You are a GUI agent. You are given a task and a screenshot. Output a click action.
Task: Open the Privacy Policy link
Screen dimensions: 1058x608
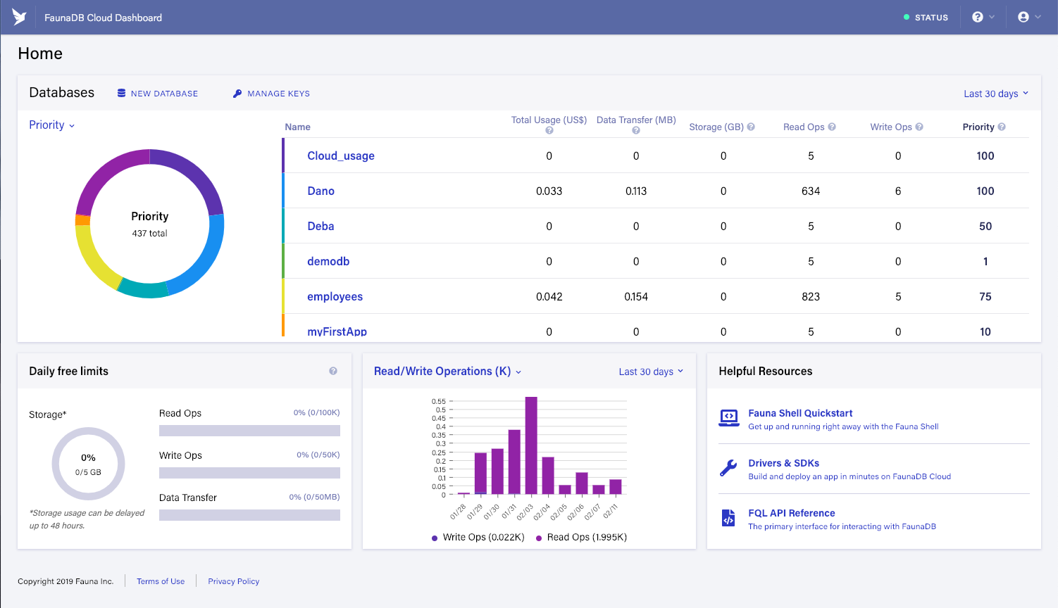(233, 581)
